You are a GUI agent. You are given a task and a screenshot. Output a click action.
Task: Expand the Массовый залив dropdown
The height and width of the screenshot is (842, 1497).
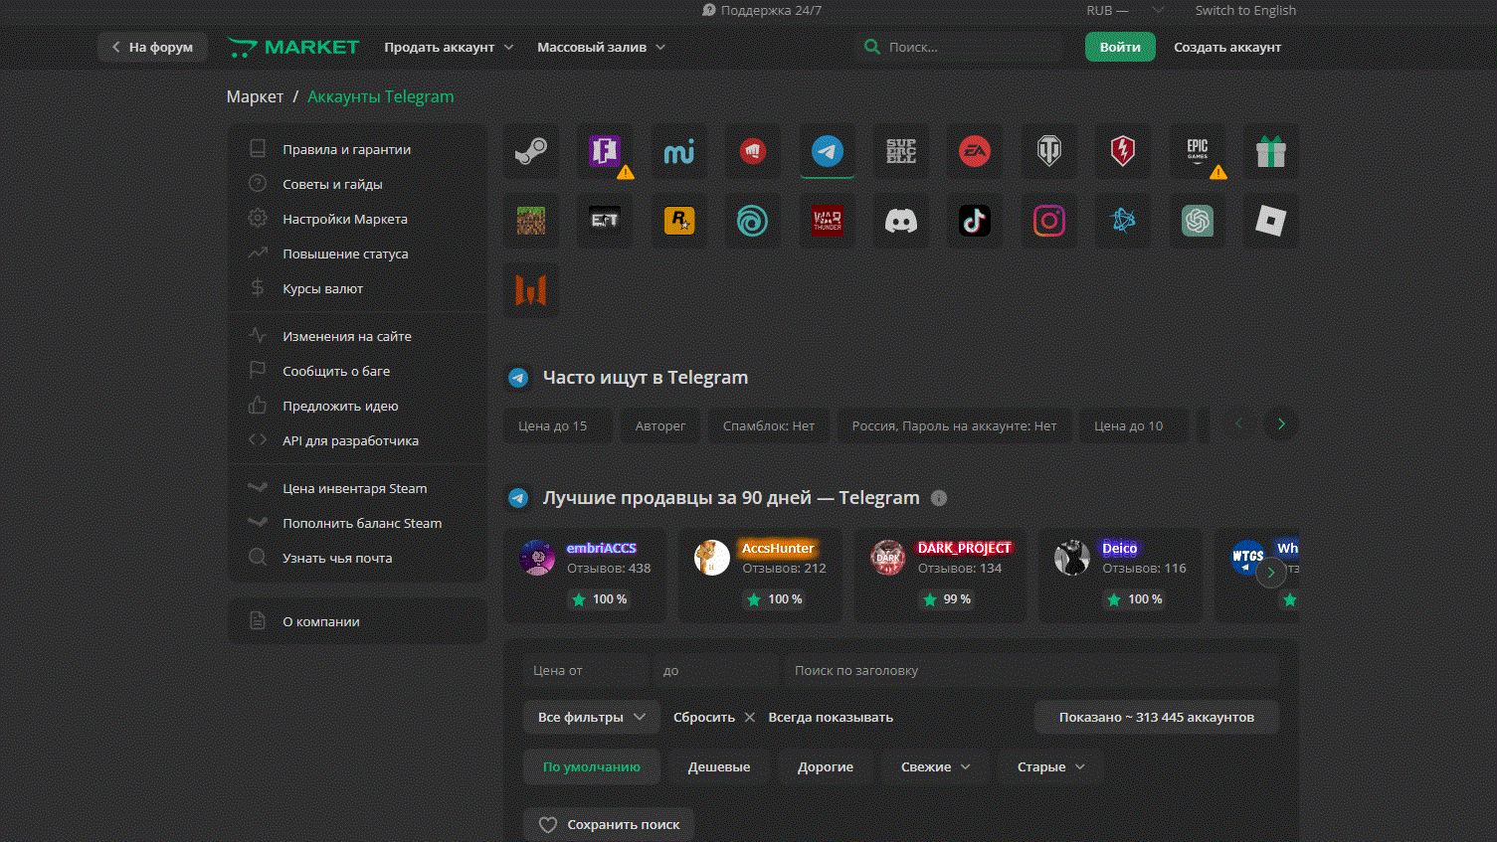[601, 47]
